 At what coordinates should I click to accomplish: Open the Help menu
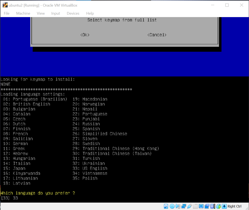90,13
